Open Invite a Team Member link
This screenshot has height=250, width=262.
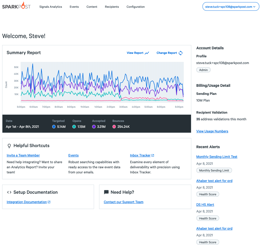23,155
